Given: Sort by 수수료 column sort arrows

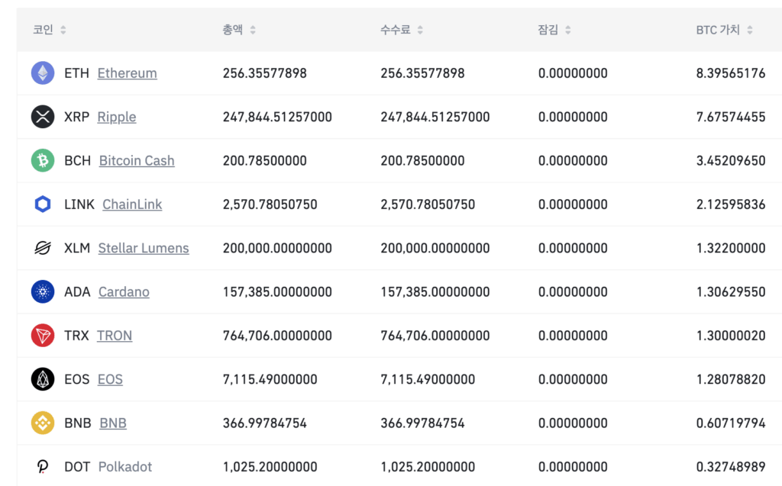Looking at the screenshot, I should pyautogui.click(x=420, y=30).
